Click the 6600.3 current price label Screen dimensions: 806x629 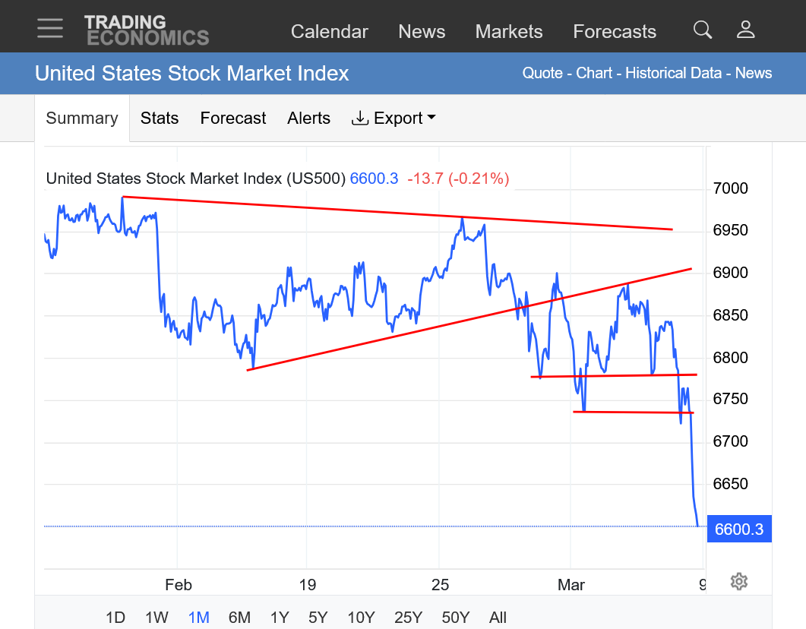pos(739,529)
